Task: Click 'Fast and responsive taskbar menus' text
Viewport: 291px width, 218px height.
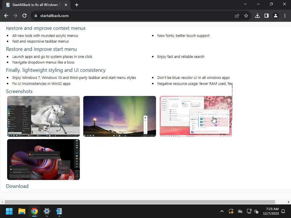Action: pos(40,41)
